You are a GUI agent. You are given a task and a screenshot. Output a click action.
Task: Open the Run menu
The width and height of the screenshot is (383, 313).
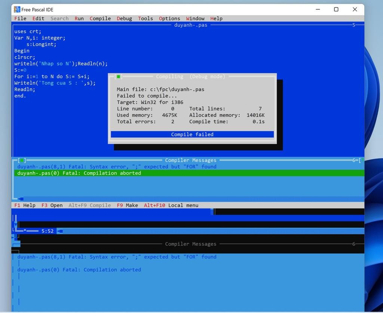click(79, 19)
